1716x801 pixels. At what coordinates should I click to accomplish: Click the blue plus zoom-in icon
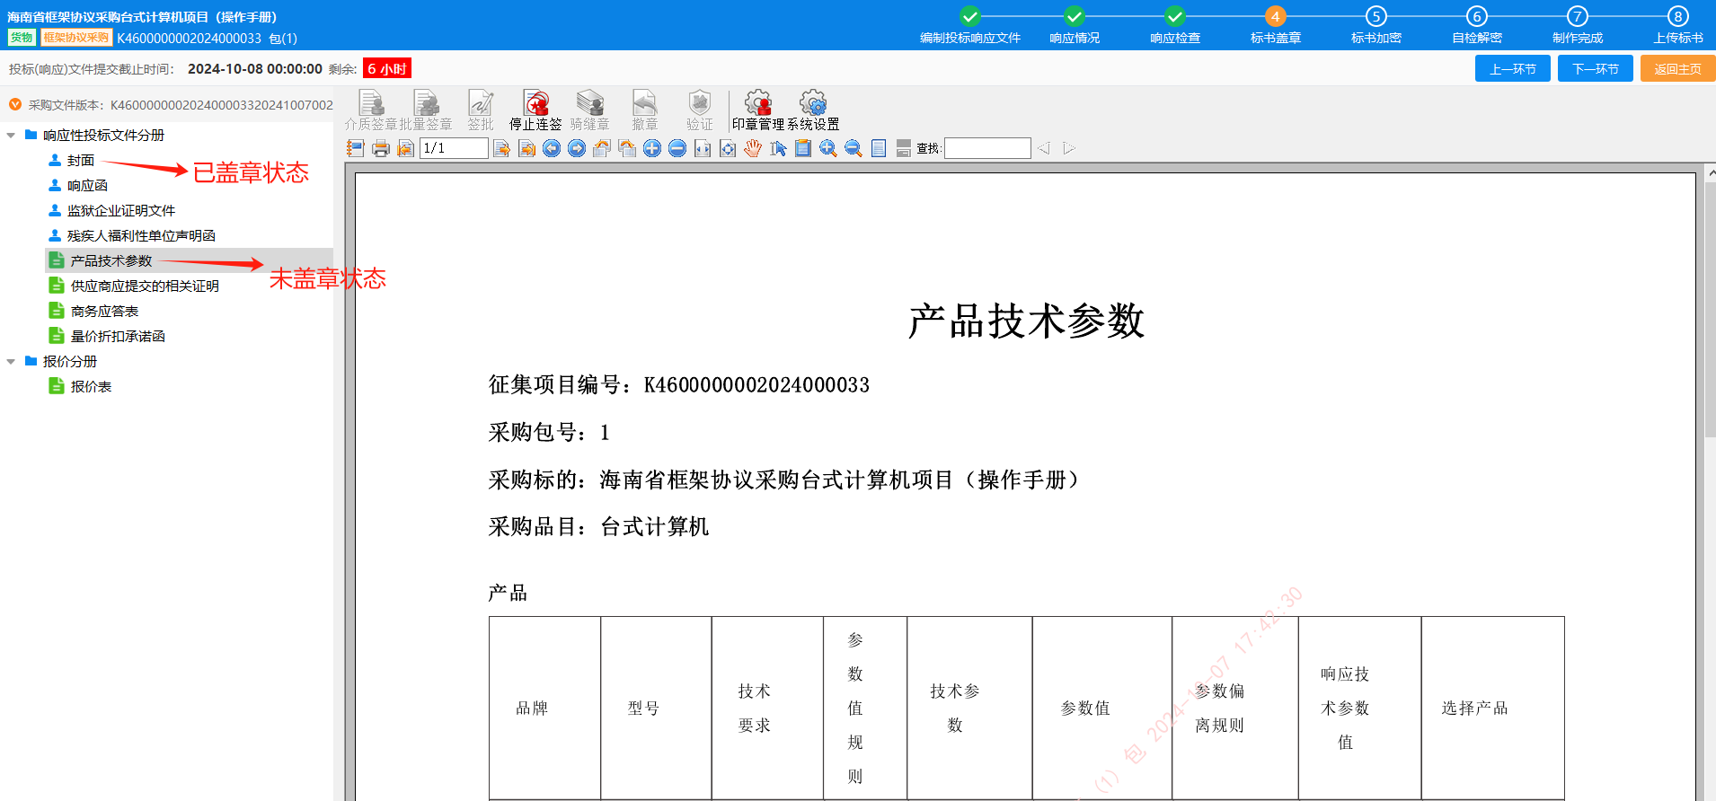coord(652,148)
